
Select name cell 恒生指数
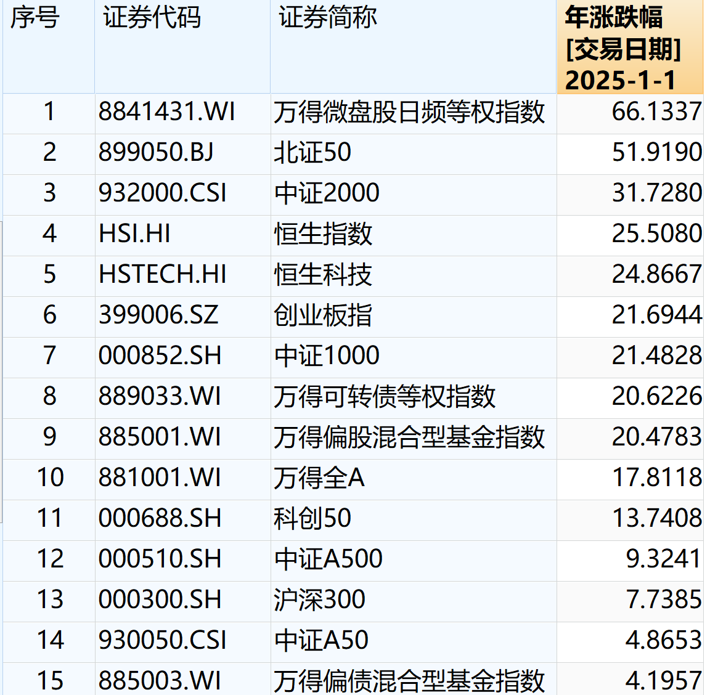coord(414,236)
